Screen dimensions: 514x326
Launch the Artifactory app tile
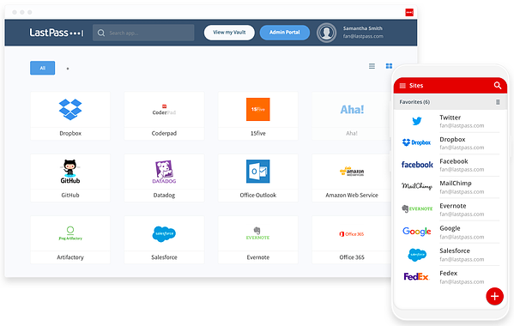point(70,240)
